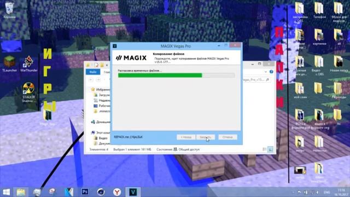Click 'Выбран 1 элемент: 181 МБ' status text
The image size is (350, 197).
point(132,149)
